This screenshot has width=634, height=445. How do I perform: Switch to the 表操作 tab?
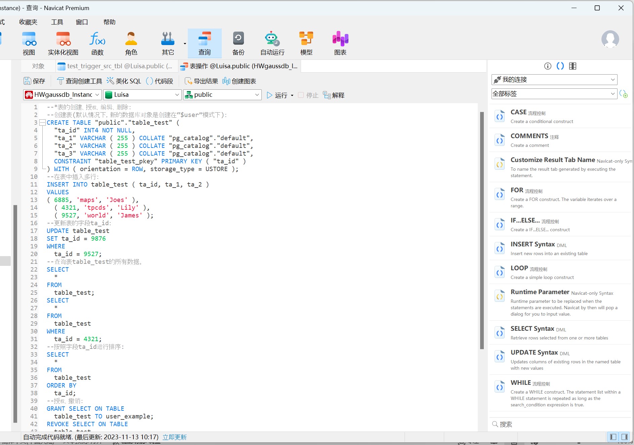tap(239, 66)
